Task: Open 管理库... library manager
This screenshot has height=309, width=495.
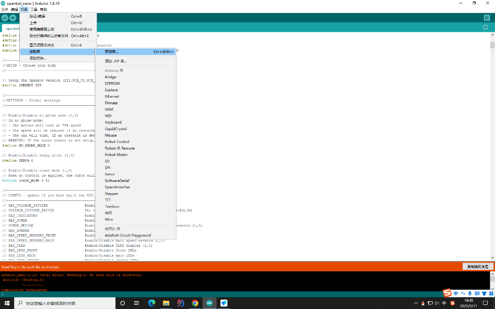Action: (136, 52)
